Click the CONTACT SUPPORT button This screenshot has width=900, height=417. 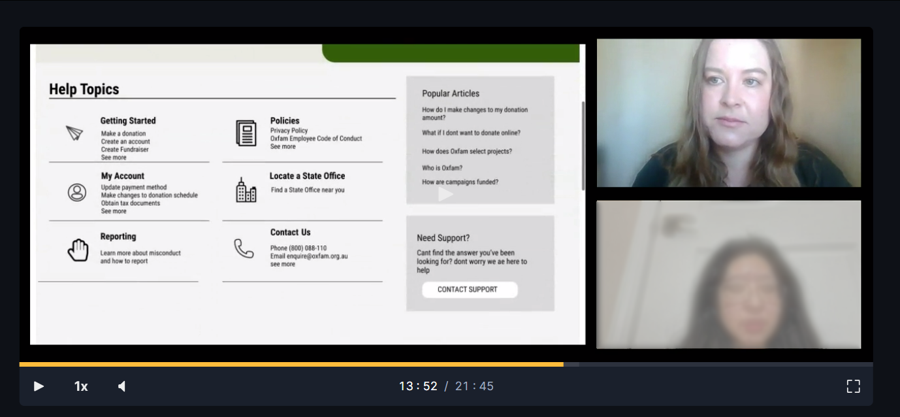tap(470, 290)
